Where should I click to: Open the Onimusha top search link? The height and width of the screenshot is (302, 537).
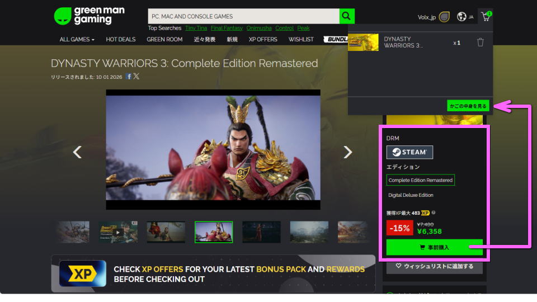tap(259, 28)
